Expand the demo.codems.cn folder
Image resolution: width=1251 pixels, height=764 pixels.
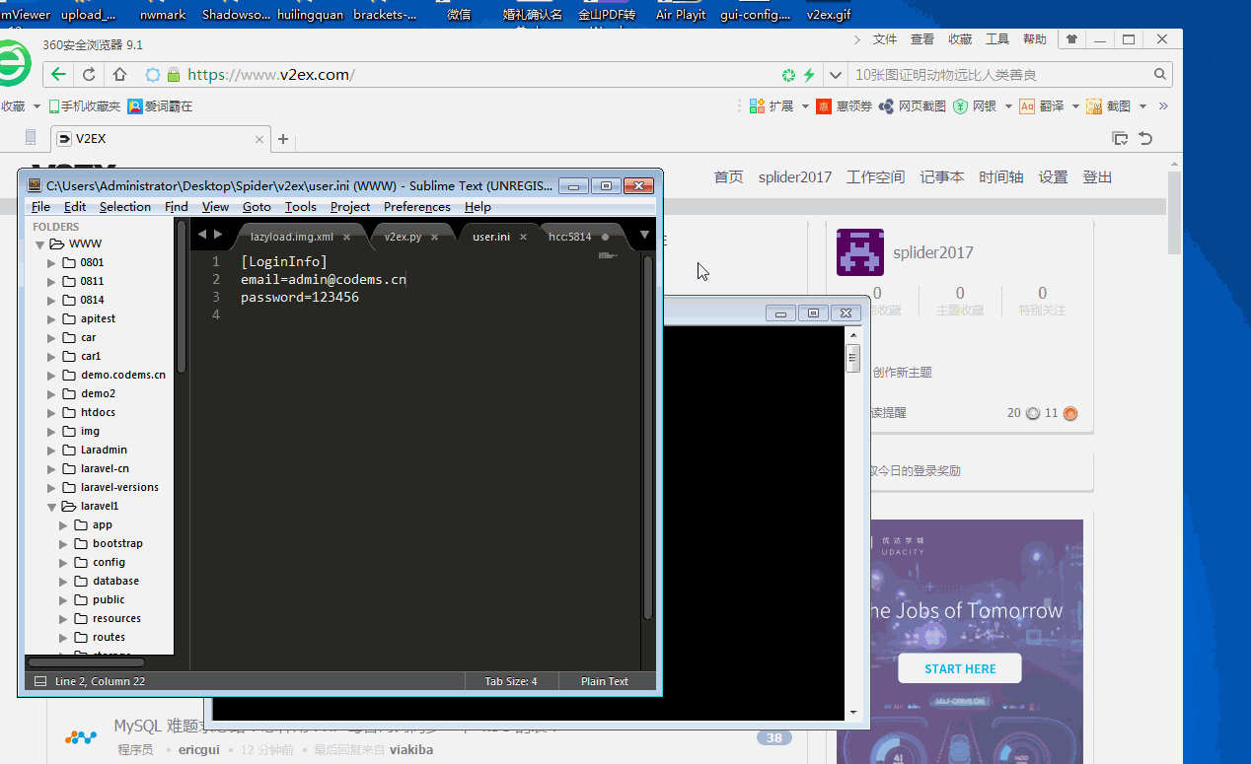51,376
